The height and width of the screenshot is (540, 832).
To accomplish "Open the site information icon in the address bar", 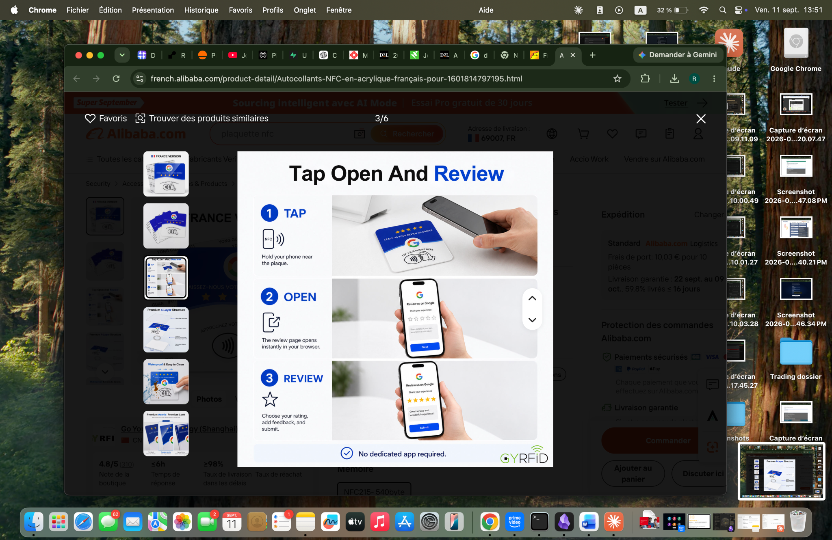I will (x=140, y=79).
